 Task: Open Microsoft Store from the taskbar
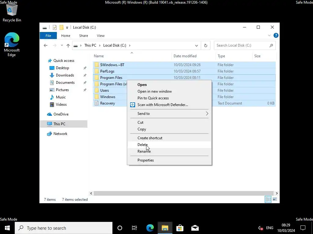tap(180, 228)
